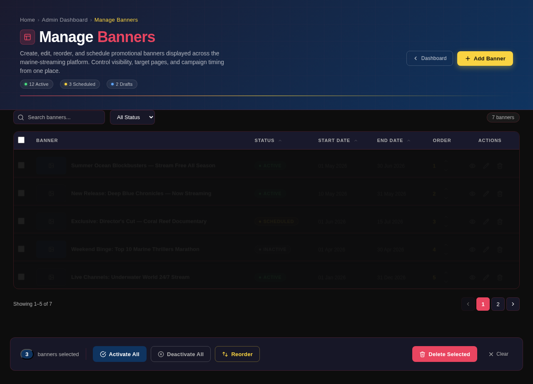This screenshot has height=384, width=533.
Task: Check the Deep Blue Chronicles row checkbox
Action: 21,193
